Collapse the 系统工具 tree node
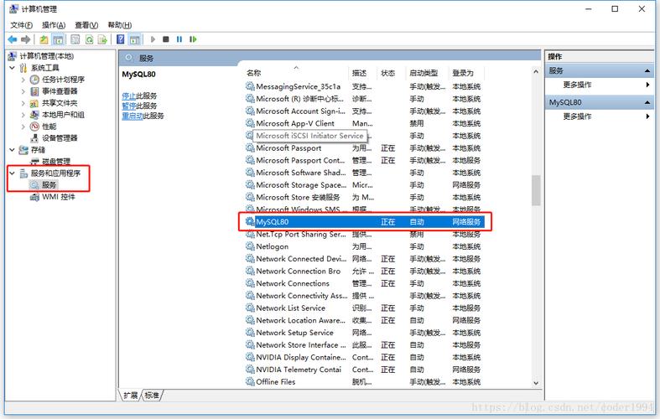Image resolution: width=660 pixels, height=419 pixels. 13,68
